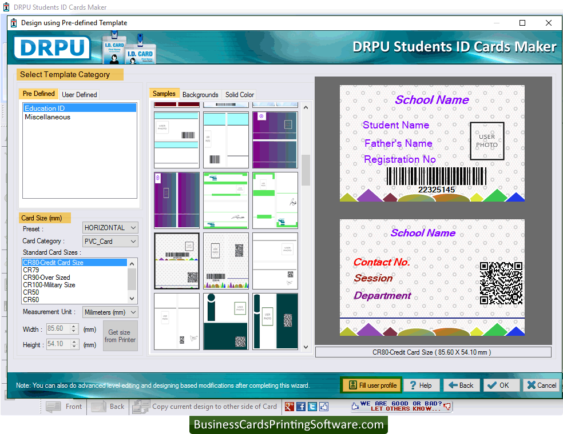Screen dimensions: 563x434
Task: Expand the Measurement Unit dropdown
Action: [133, 312]
